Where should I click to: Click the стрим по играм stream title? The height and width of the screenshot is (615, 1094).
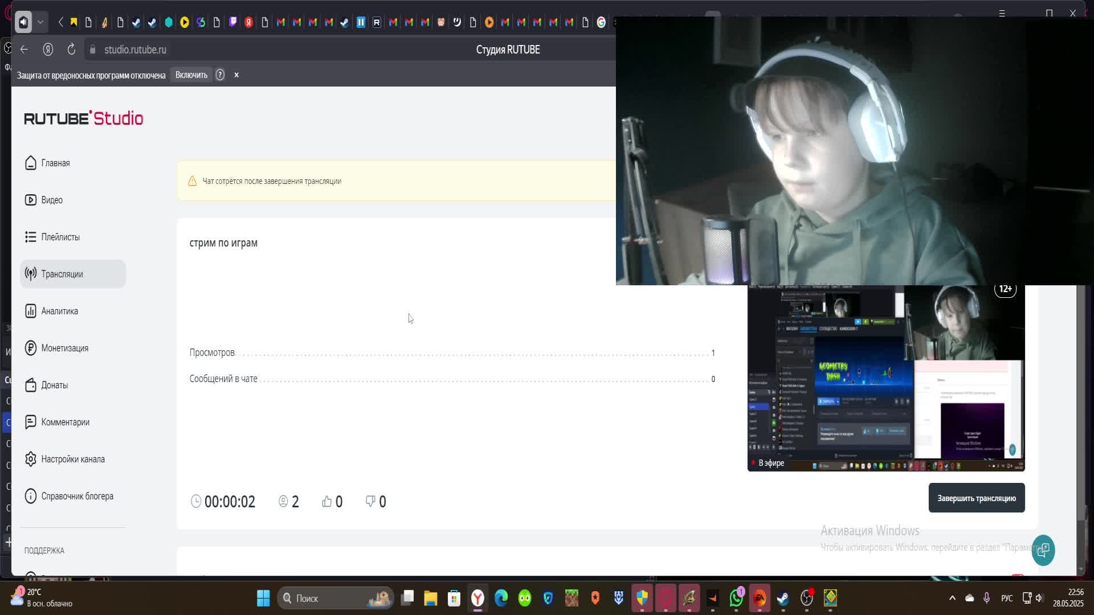coord(223,243)
